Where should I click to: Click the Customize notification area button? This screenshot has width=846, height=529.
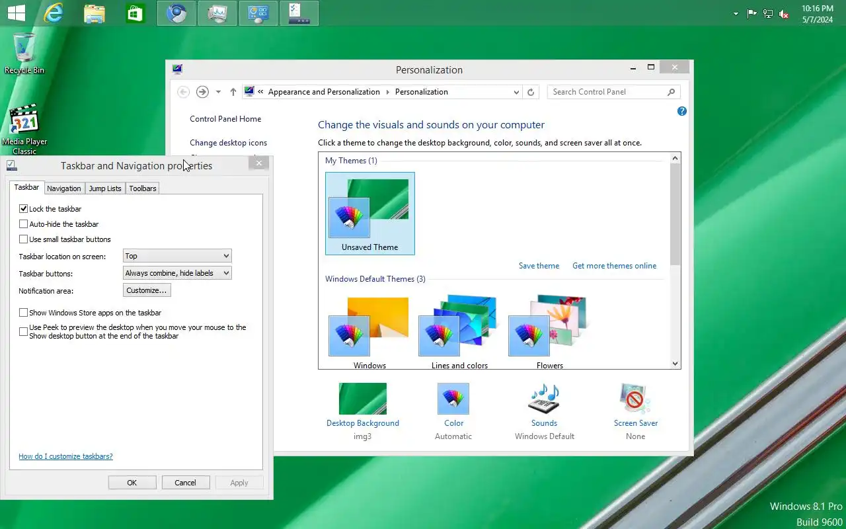(147, 290)
